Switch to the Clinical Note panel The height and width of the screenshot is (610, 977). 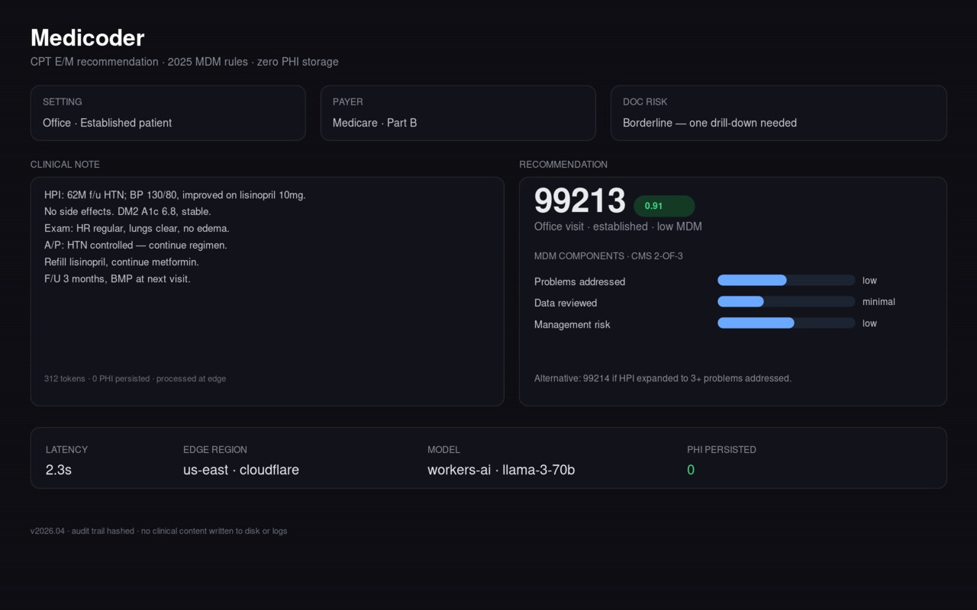pyautogui.click(x=65, y=165)
